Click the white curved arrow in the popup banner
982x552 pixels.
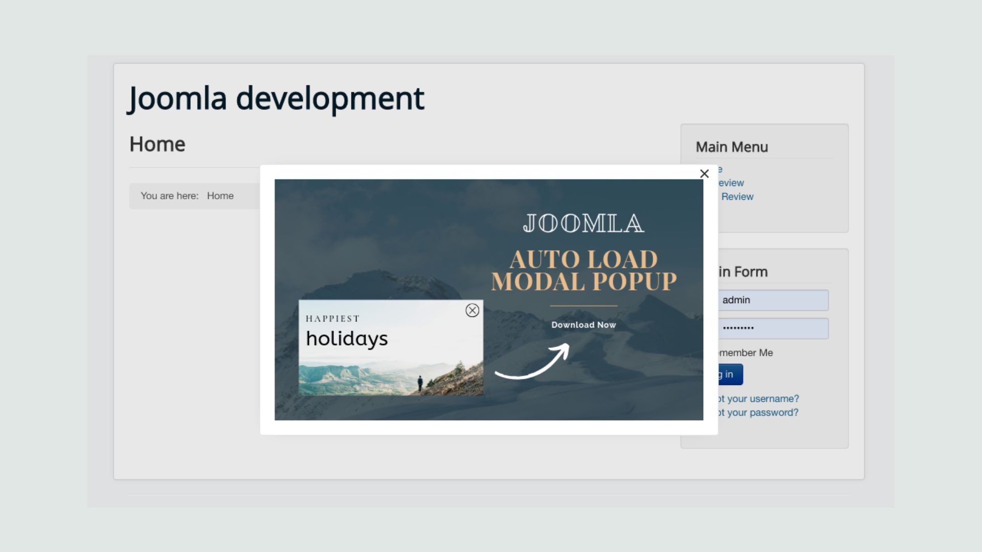tap(532, 361)
